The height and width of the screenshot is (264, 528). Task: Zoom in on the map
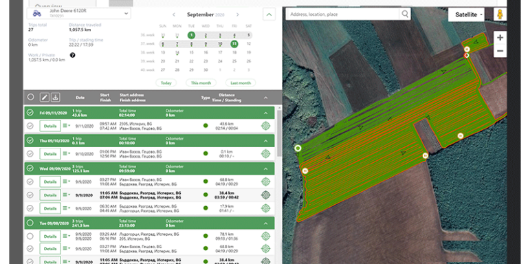[500, 38]
